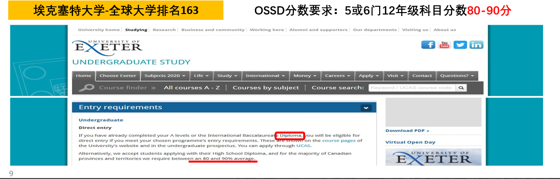Click the Download PDF link
Viewport: 560px width, 179px height.
point(407,131)
